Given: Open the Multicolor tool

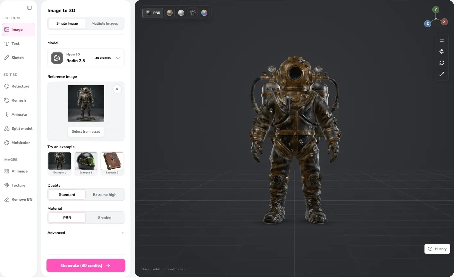Looking at the screenshot, I should point(19,143).
